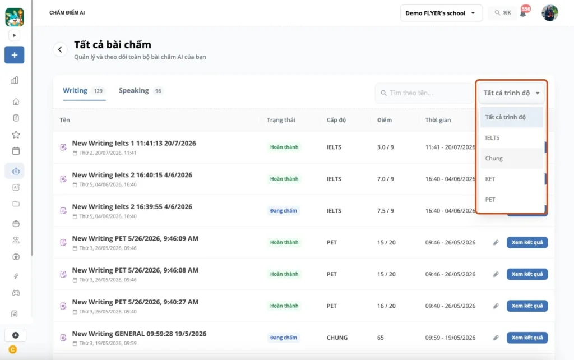The height and width of the screenshot is (360, 574).
Task: Open the calendar icon in the sidebar
Action: 16,151
